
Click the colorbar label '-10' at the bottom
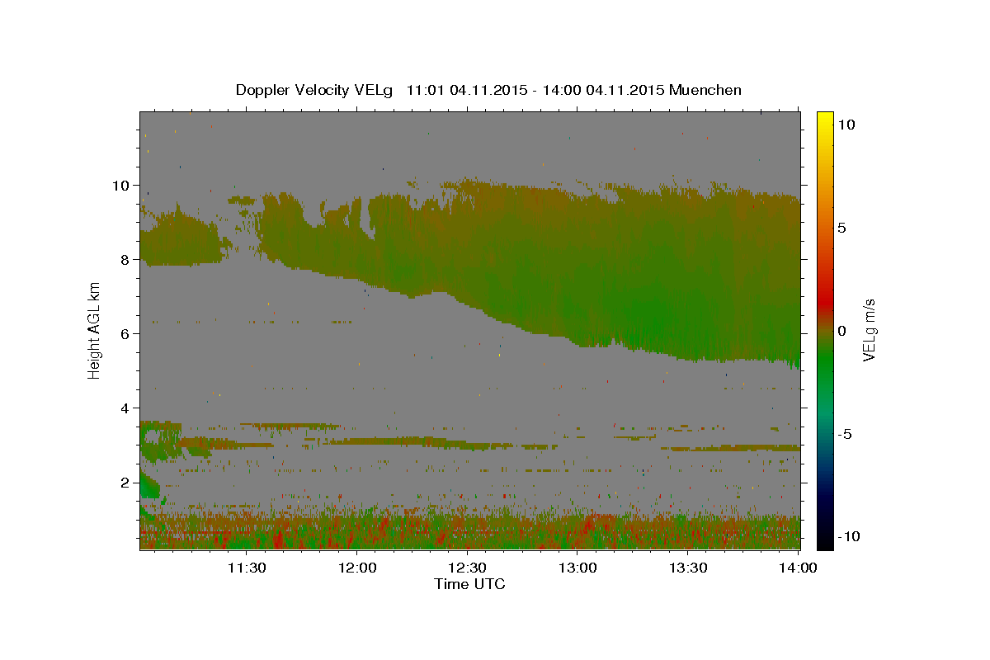tap(848, 536)
